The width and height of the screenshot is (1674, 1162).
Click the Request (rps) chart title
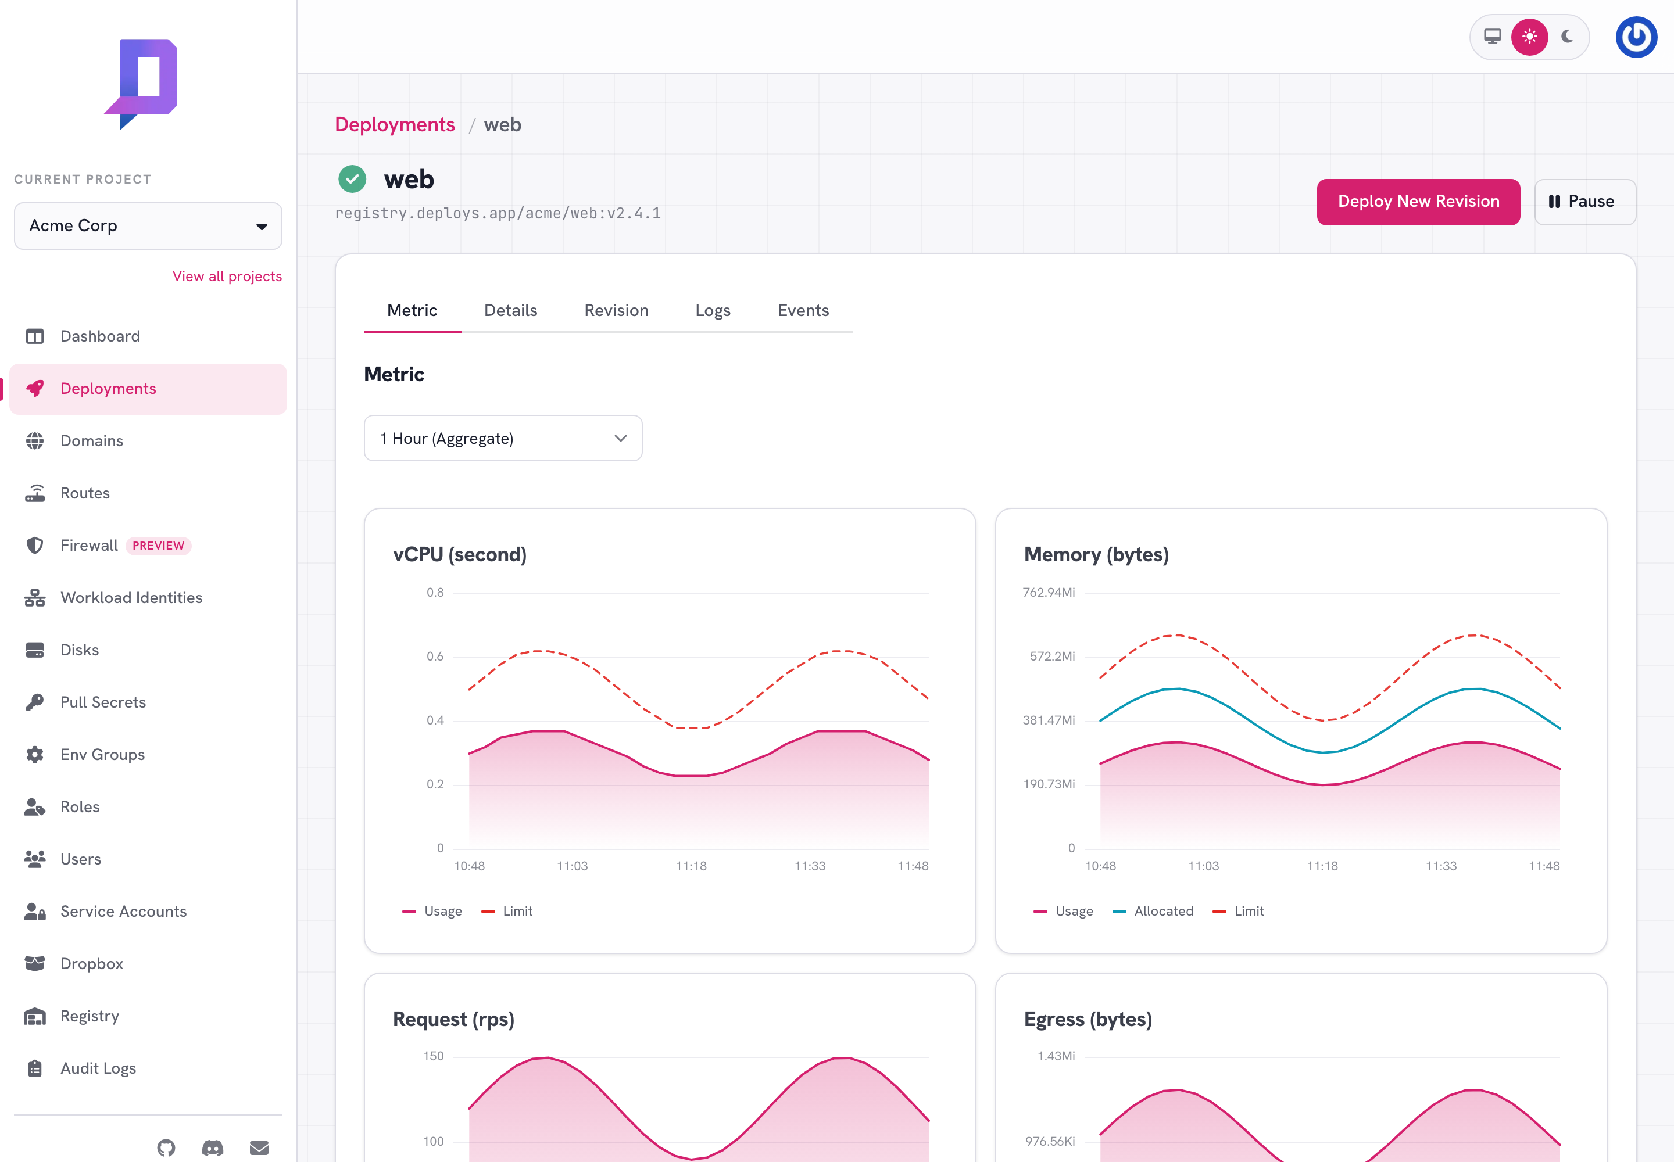click(454, 1019)
